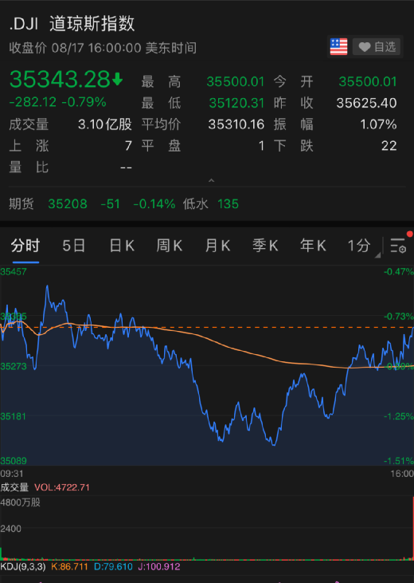Tap the KDJ(9,3,3) indicator label

pos(23,566)
